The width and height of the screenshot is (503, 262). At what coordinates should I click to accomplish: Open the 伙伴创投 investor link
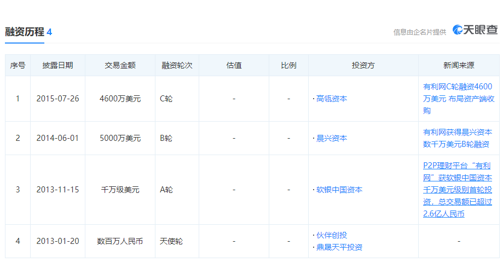point(332,235)
